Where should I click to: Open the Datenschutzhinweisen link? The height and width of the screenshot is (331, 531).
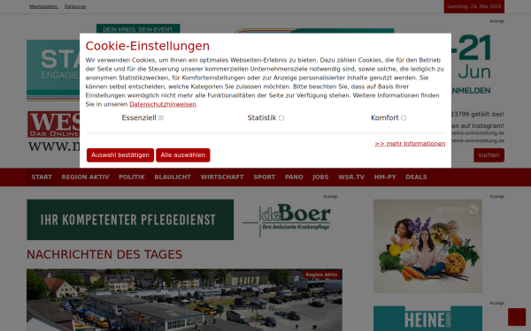pos(163,104)
